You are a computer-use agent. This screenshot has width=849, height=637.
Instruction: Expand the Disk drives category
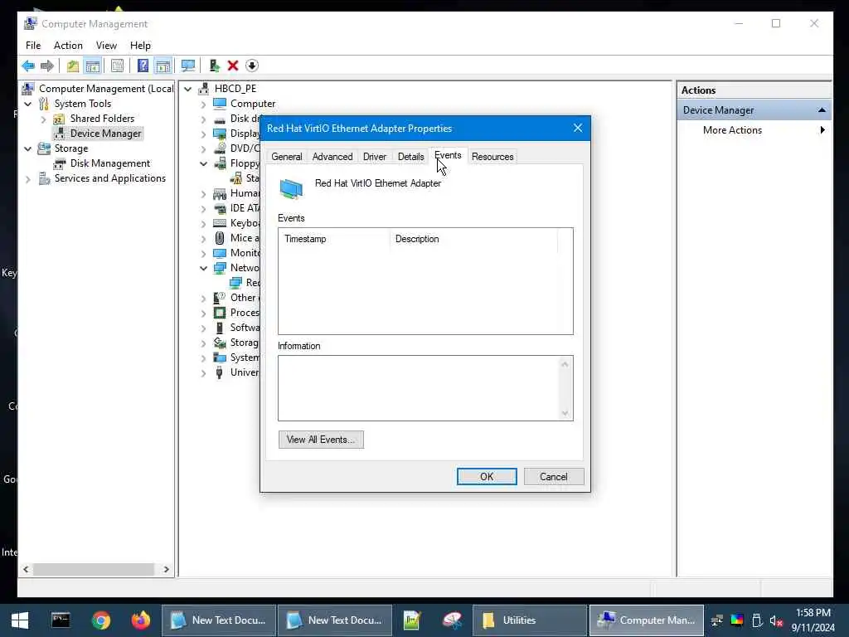[x=204, y=119]
